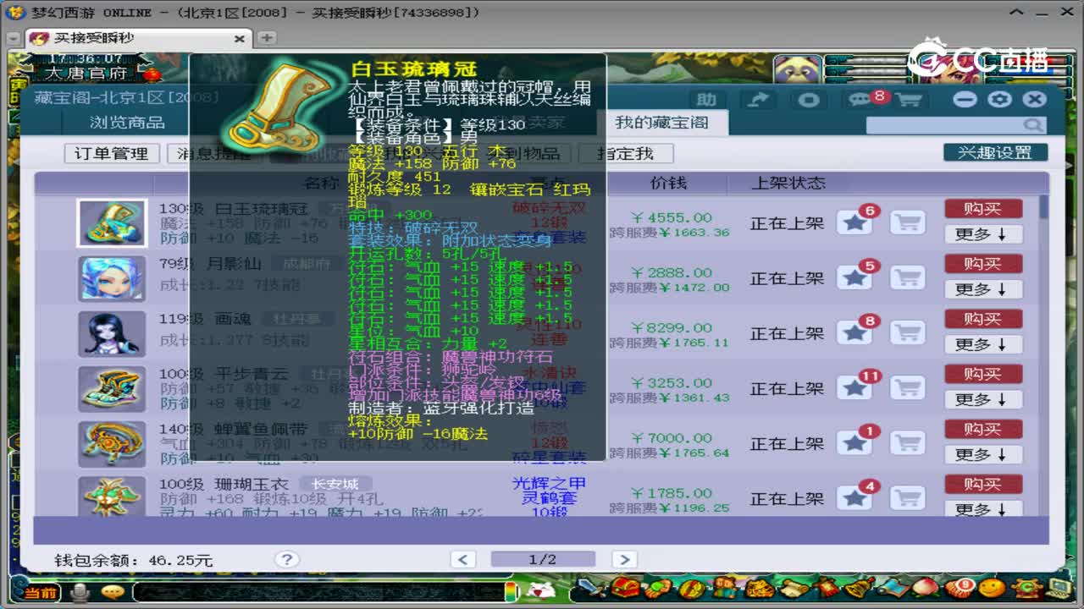The image size is (1084, 609).
Task: Click the wallet help question mark icon
Action: [x=287, y=559]
